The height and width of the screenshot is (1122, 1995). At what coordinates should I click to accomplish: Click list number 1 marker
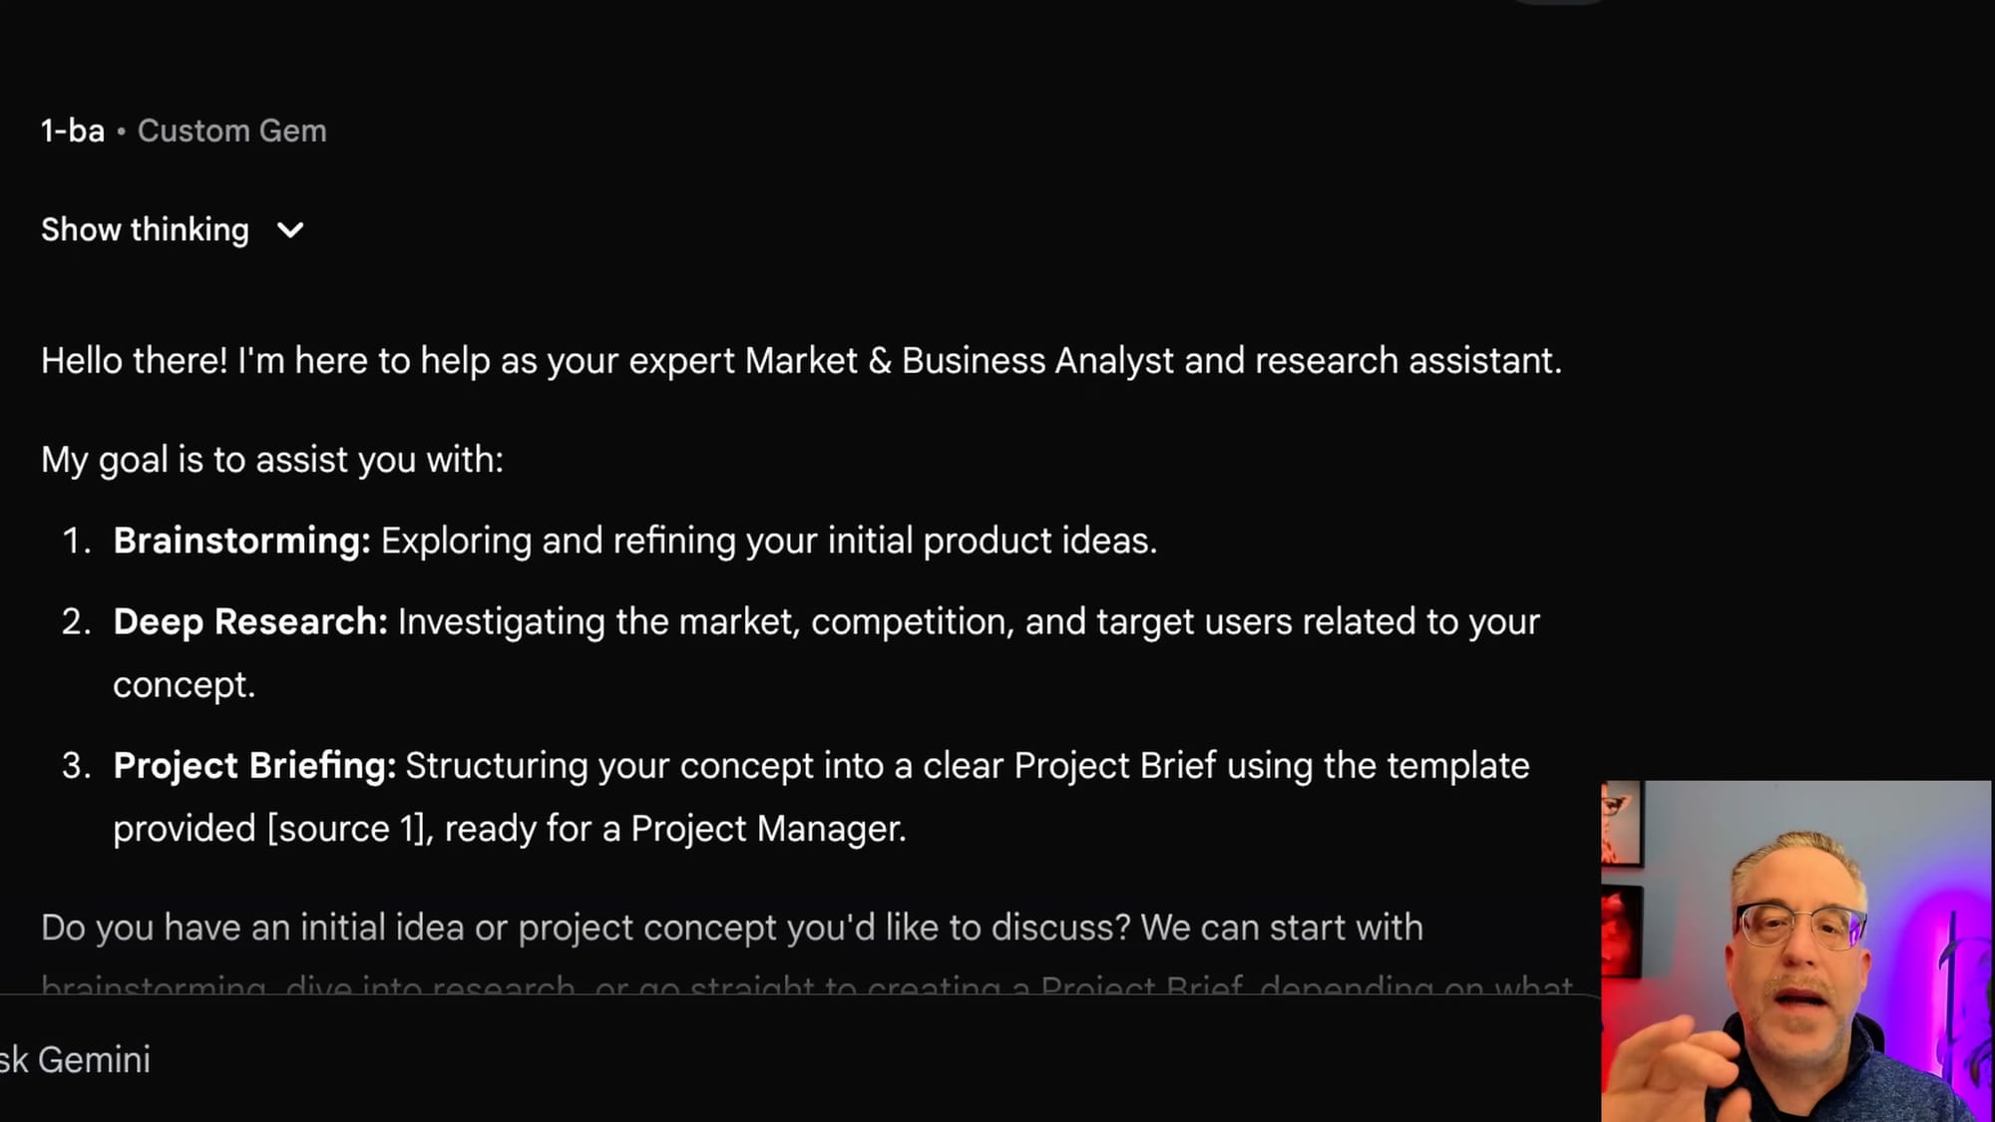(76, 541)
